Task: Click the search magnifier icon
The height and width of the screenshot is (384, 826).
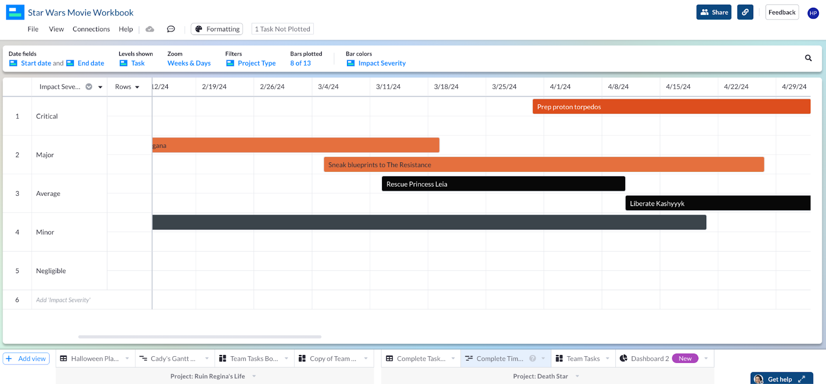Action: (808, 58)
